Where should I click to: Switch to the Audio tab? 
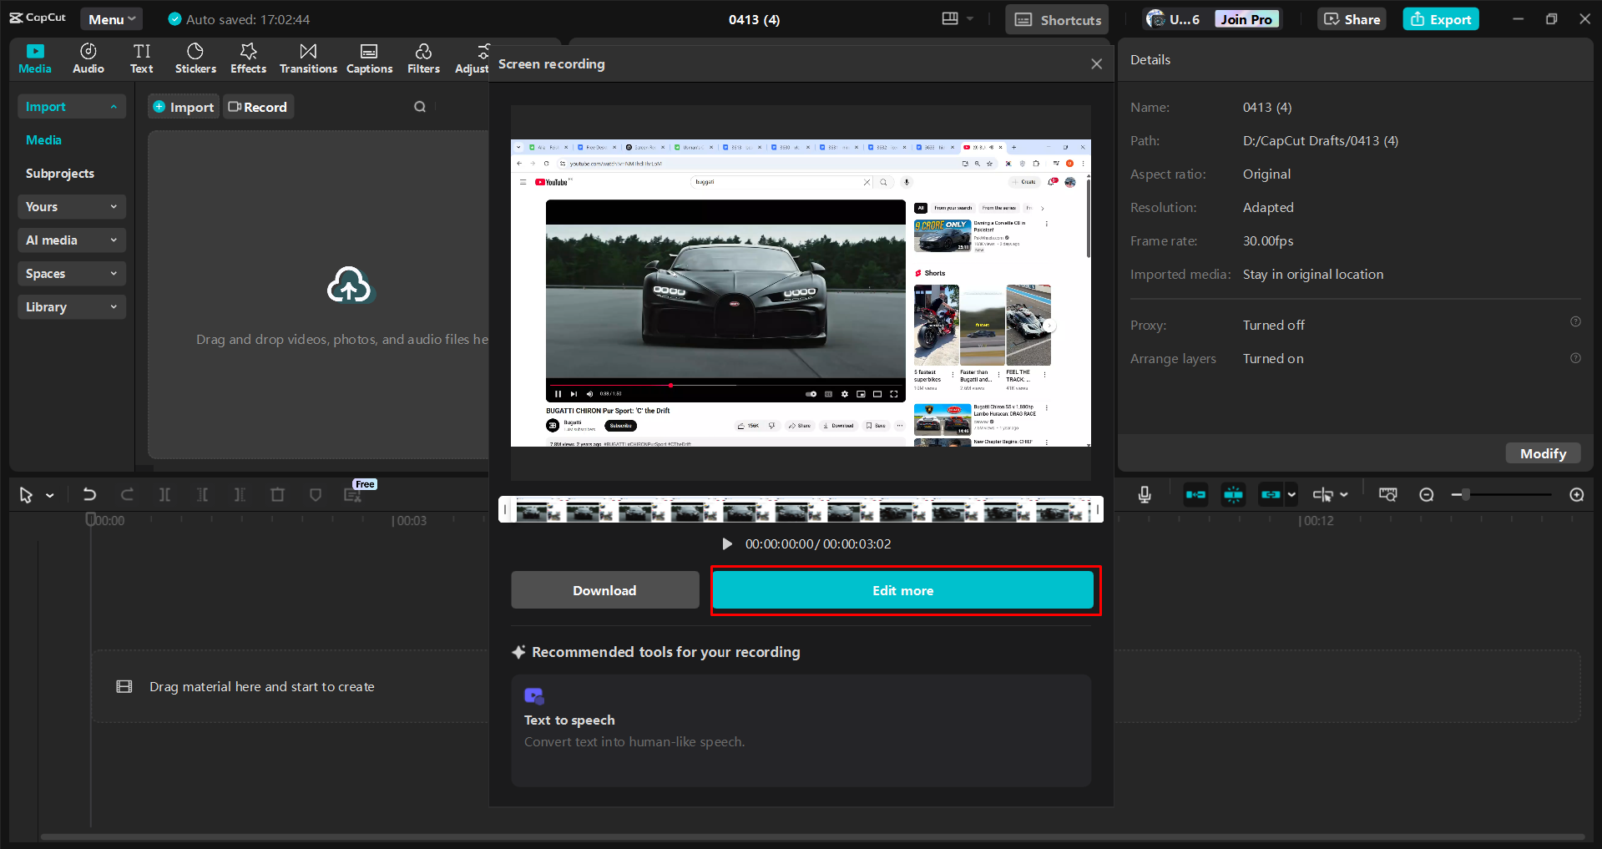pyautogui.click(x=88, y=58)
